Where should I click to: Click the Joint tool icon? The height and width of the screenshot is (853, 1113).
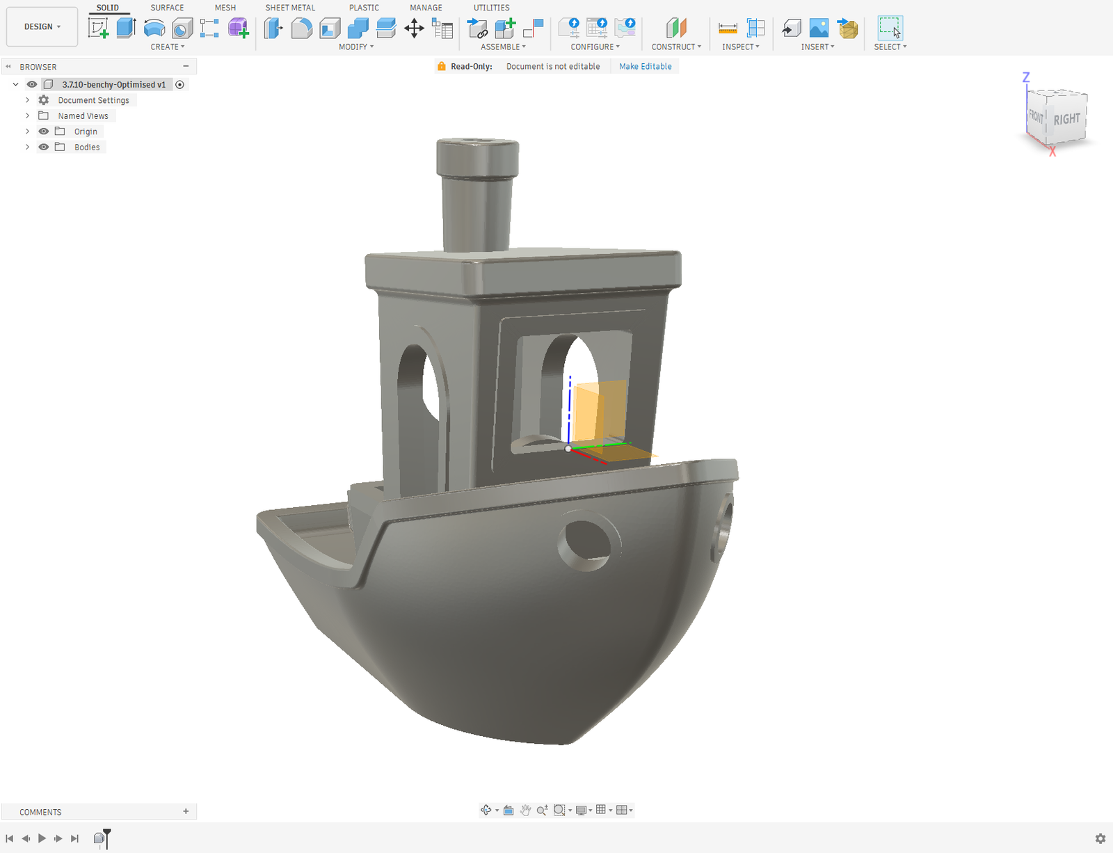pyautogui.click(x=533, y=28)
